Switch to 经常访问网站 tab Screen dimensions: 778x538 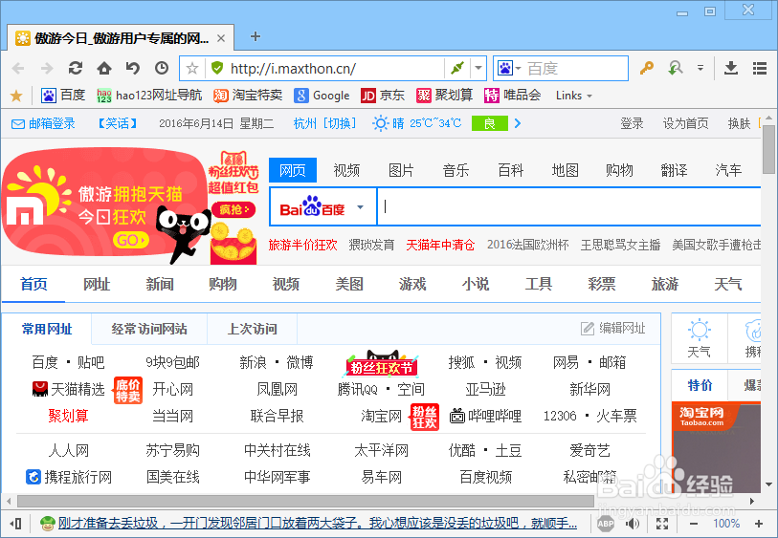149,329
